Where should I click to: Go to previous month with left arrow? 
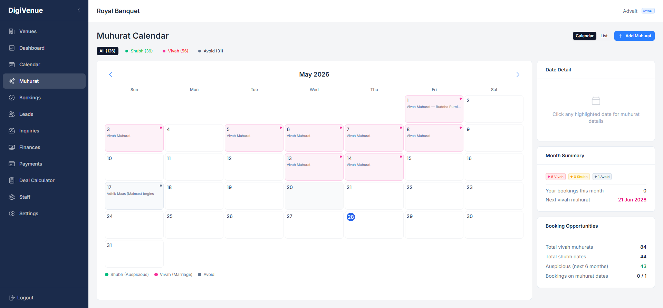110,74
